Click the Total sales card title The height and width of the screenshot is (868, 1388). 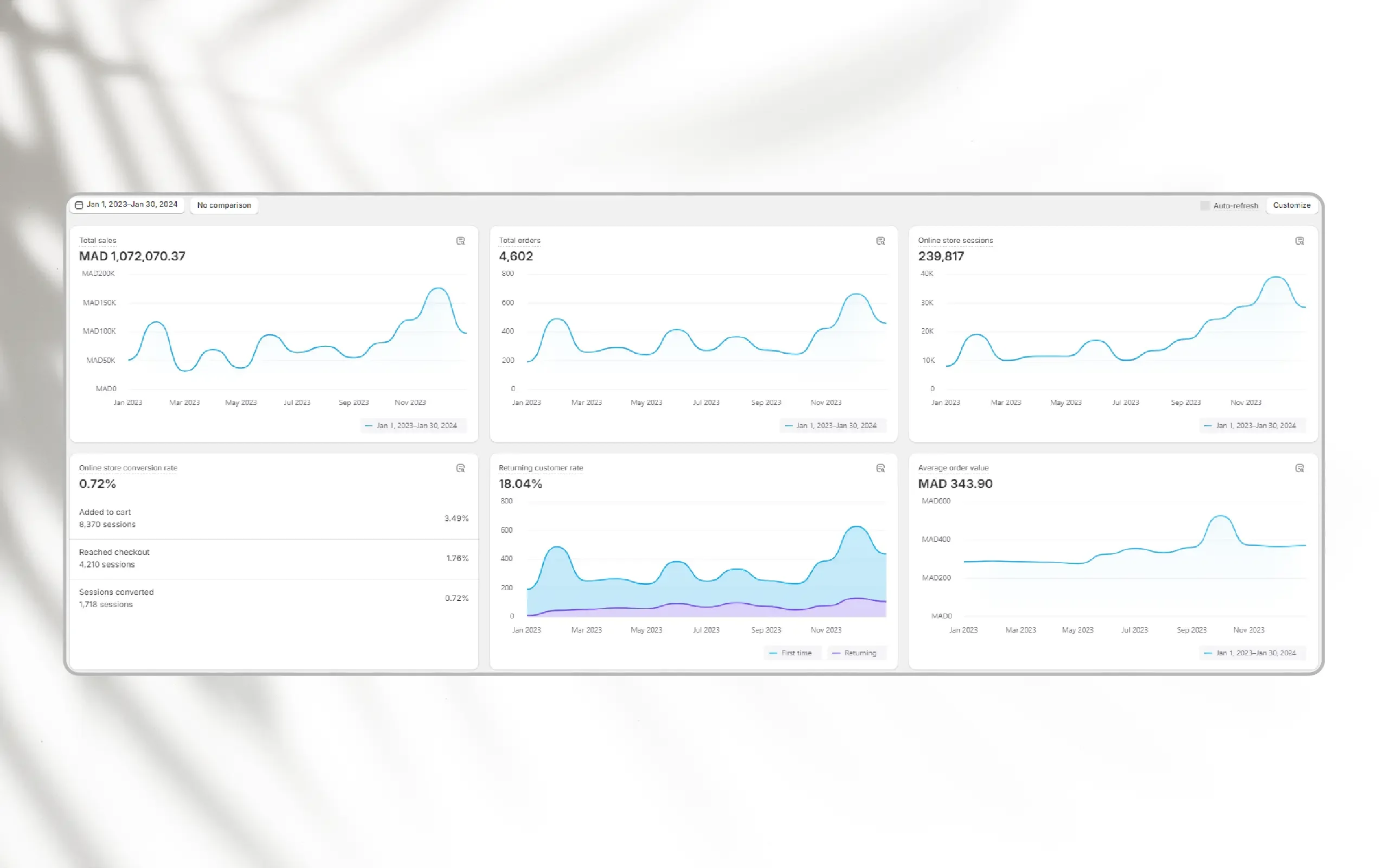98,240
